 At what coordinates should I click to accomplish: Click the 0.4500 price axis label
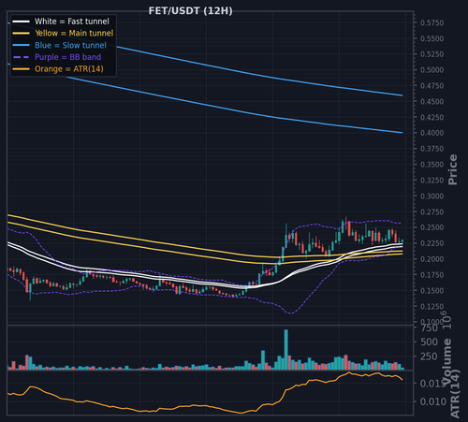[431, 101]
